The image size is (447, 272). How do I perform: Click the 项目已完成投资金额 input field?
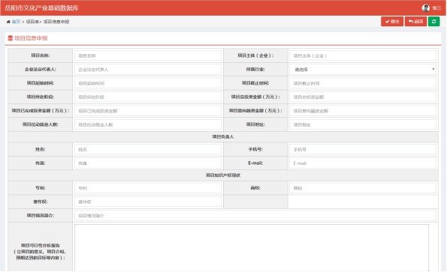(x=148, y=111)
